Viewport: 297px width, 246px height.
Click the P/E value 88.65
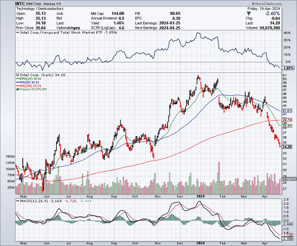(175, 13)
